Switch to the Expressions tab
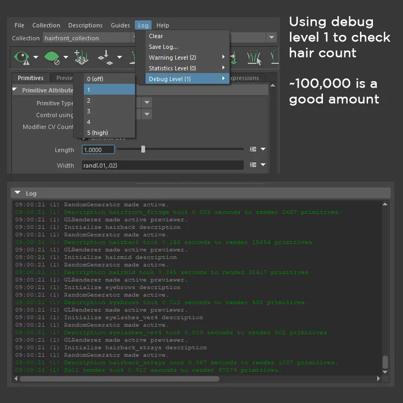The width and height of the screenshot is (403, 403). pyautogui.click(x=246, y=78)
